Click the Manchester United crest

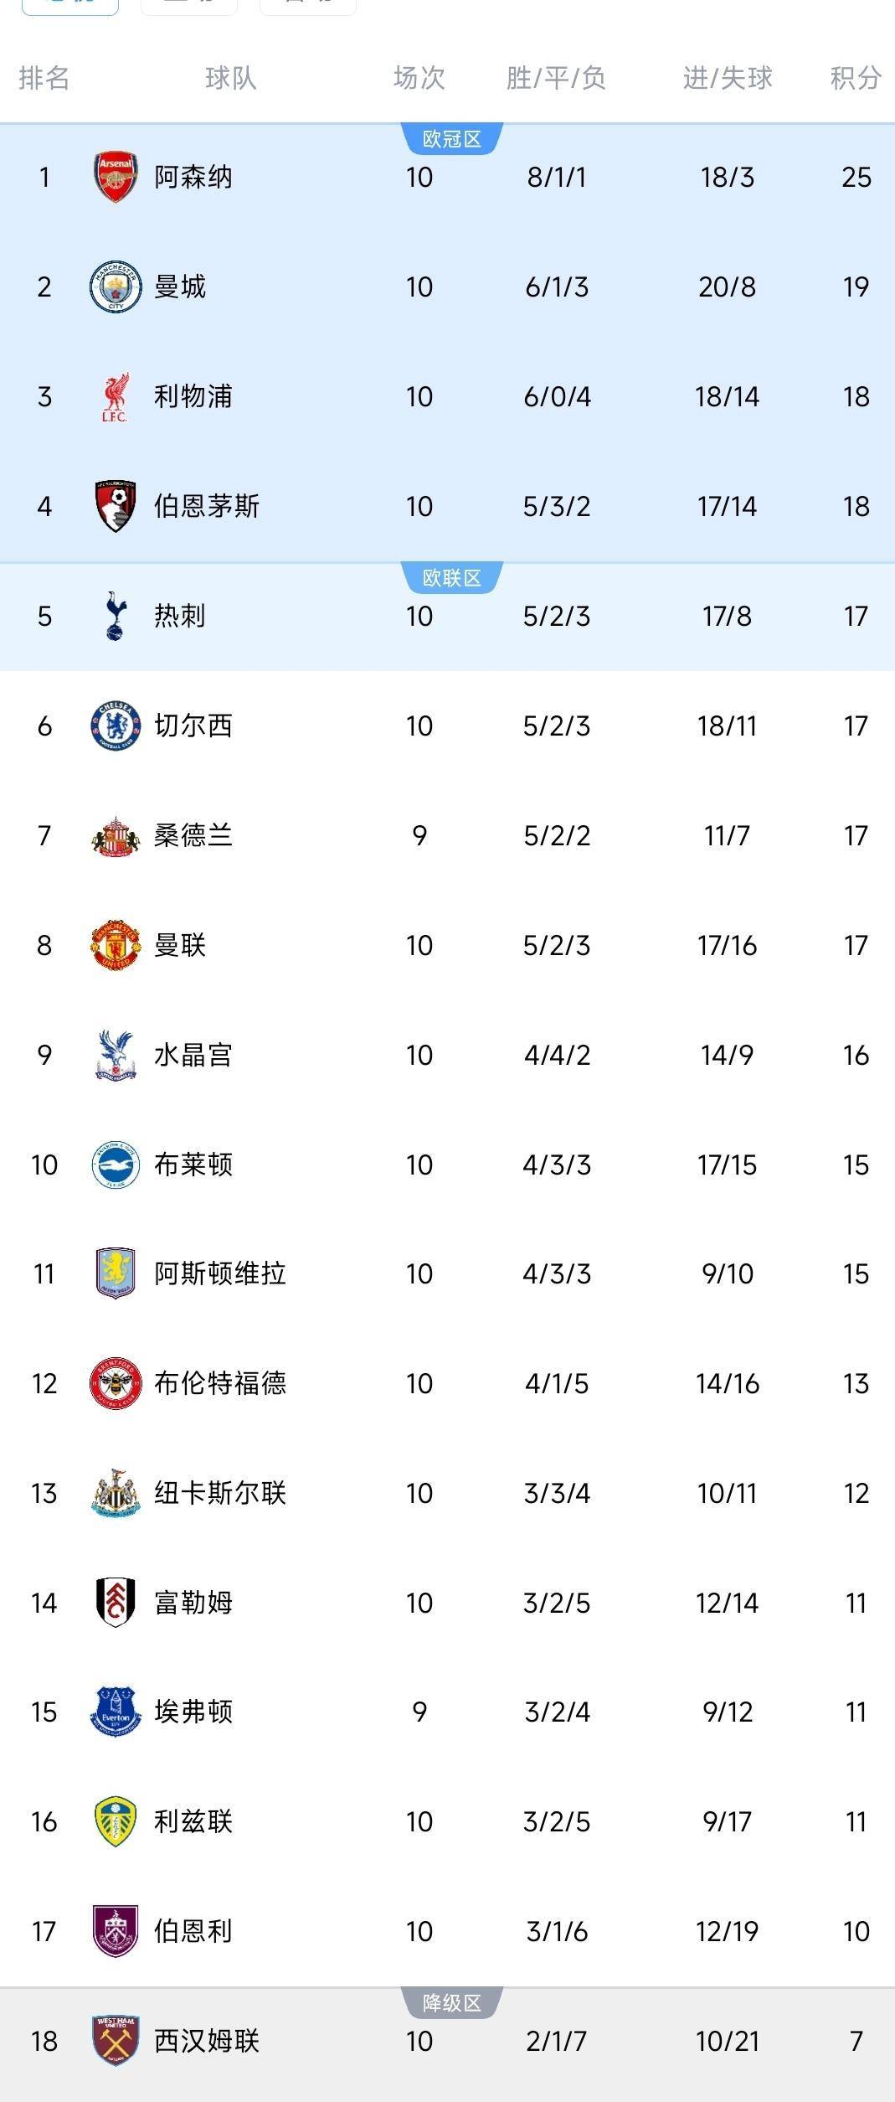(116, 945)
